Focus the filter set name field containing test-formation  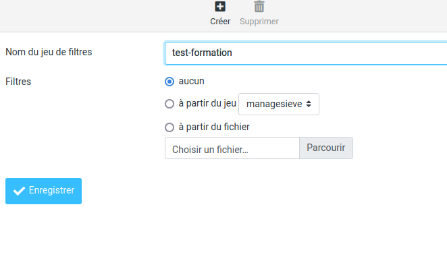click(304, 53)
